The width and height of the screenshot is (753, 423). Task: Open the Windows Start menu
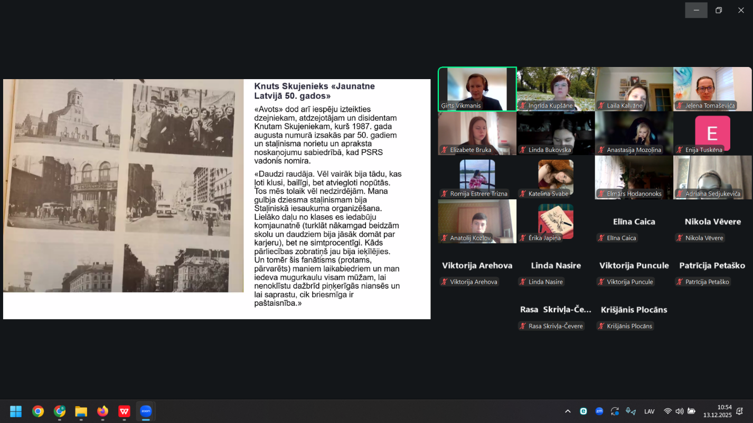point(16,411)
